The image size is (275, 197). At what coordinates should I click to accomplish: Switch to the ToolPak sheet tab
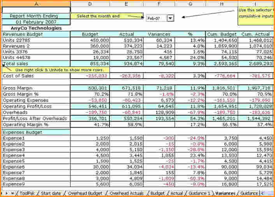coord(27,193)
